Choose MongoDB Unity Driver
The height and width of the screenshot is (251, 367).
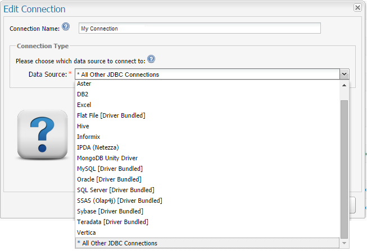click(x=107, y=158)
